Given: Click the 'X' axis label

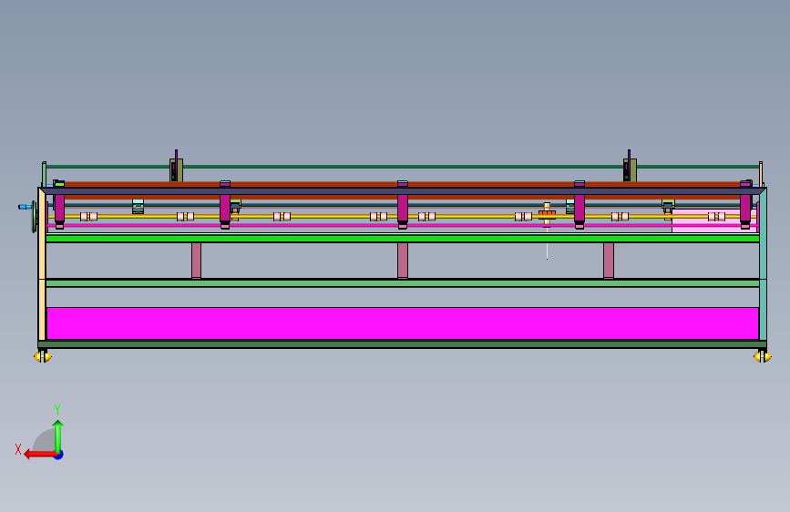Looking at the screenshot, I should pos(18,449).
